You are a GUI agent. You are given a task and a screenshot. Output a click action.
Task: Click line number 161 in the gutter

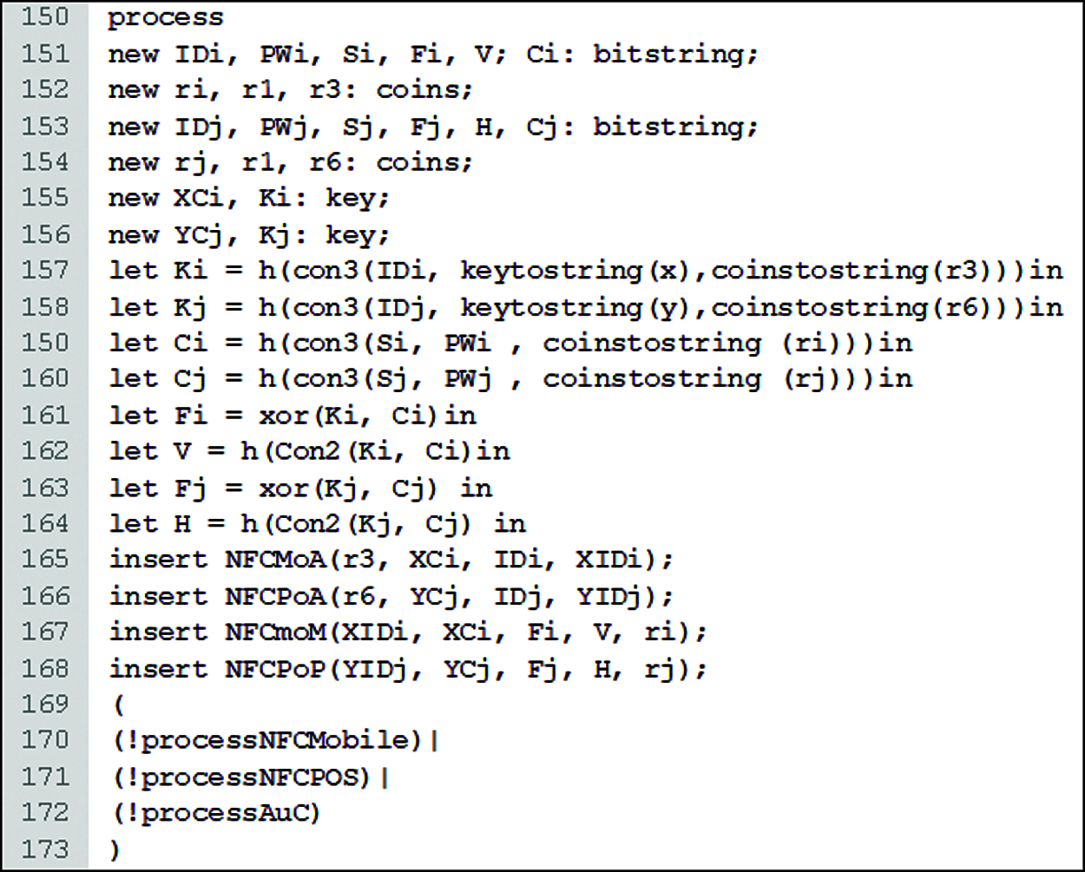[44, 415]
